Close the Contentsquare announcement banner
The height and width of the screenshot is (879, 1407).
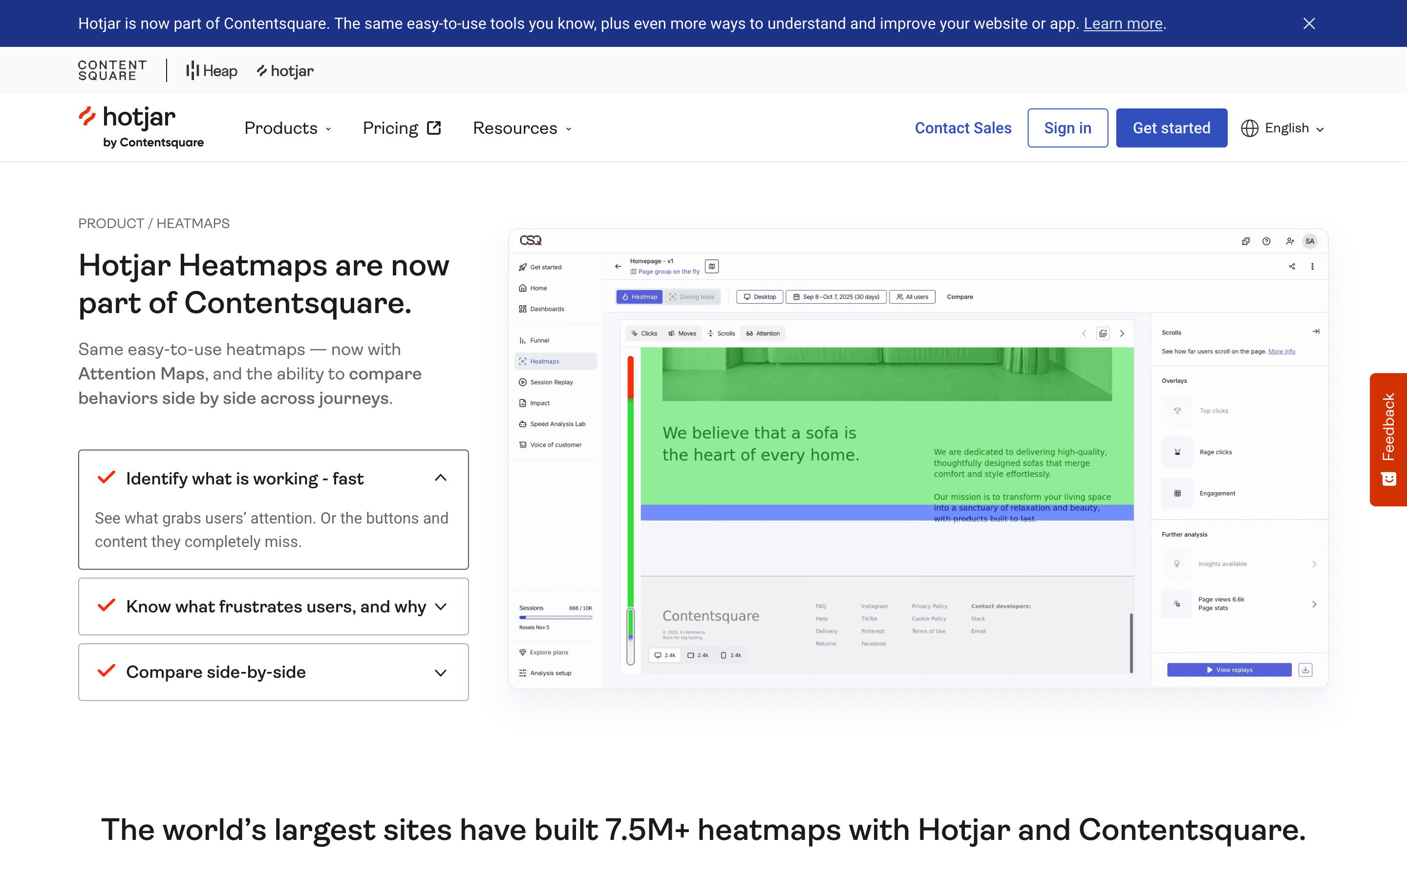click(1309, 23)
